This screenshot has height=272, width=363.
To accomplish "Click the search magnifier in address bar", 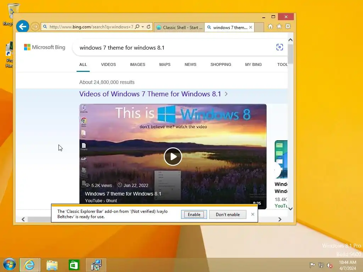I will (137, 27).
